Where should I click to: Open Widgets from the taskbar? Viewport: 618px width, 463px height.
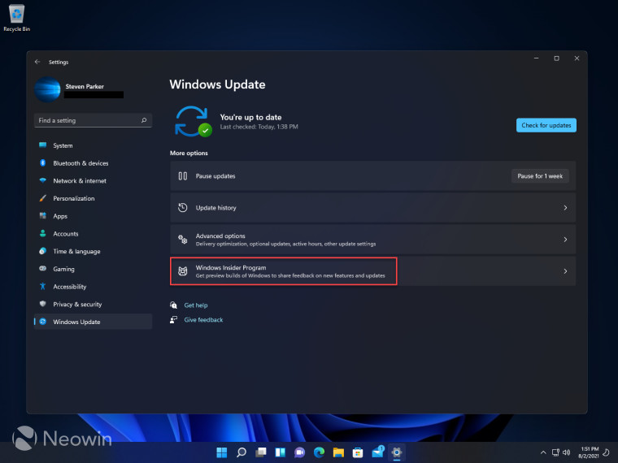pos(281,452)
